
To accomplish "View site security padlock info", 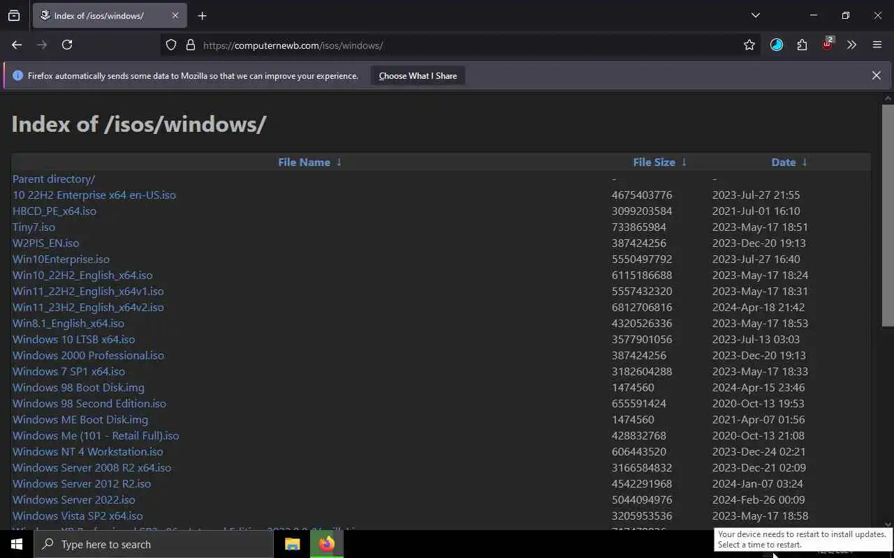I will (x=190, y=45).
